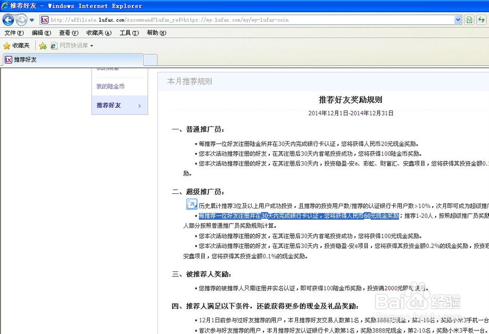The image size is (489, 334).
Task: Open the 收藏夹 favorites star button
Action: pyautogui.click(x=16, y=46)
